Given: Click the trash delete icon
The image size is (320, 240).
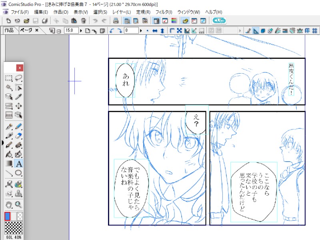Looking at the screenshot, I should [x=83, y=21].
